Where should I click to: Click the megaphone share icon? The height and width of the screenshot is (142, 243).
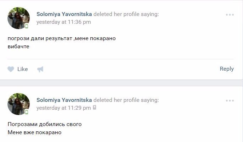(40, 69)
